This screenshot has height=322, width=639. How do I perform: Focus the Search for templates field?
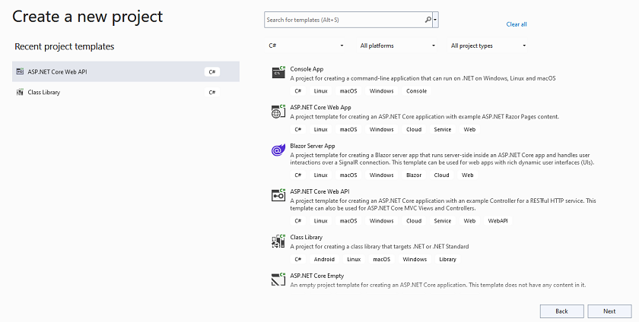[345, 20]
